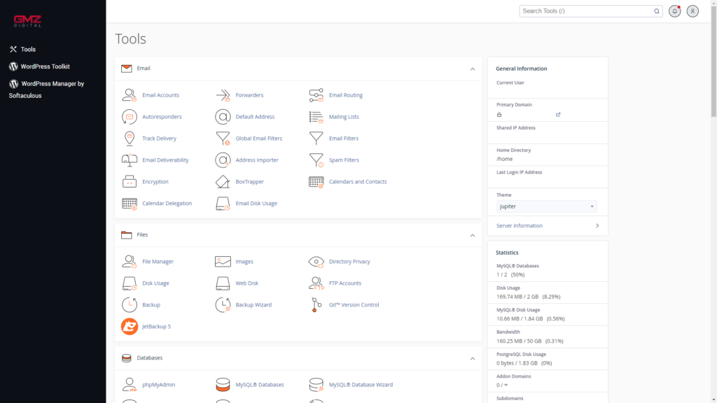Open the Calendar Delegation icon
The height and width of the screenshot is (403, 717).
click(130, 204)
